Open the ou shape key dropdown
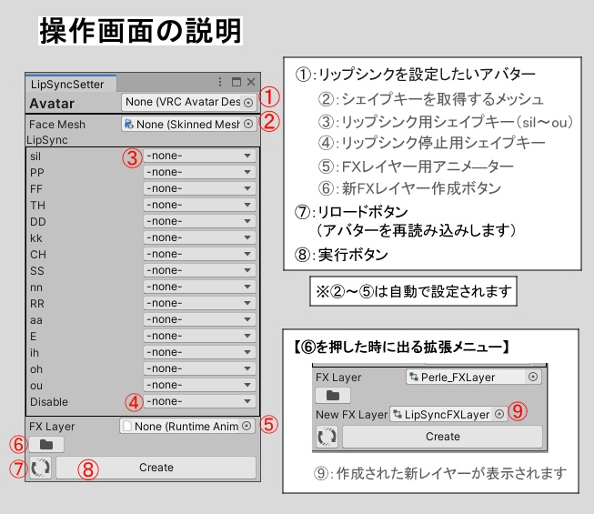 tap(199, 385)
